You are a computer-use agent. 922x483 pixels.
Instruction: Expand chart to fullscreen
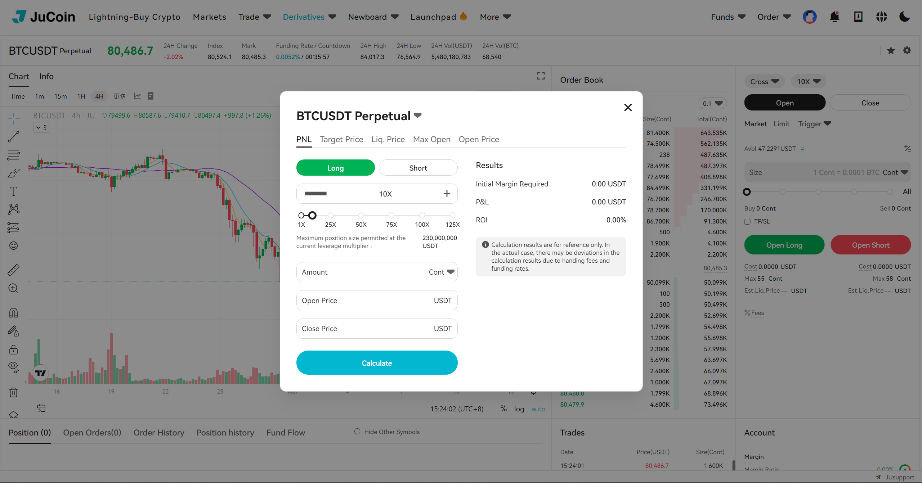(541, 76)
